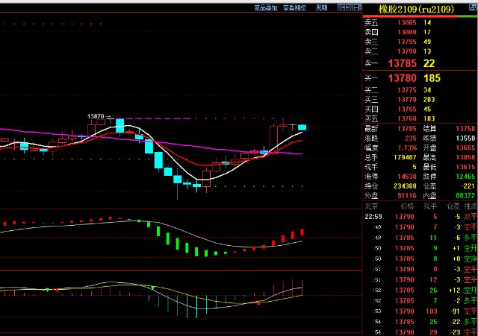Click the small icon right of 橡胶2109 title
Viewport: 478px width, 336px height.
pyautogui.click(x=472, y=7)
